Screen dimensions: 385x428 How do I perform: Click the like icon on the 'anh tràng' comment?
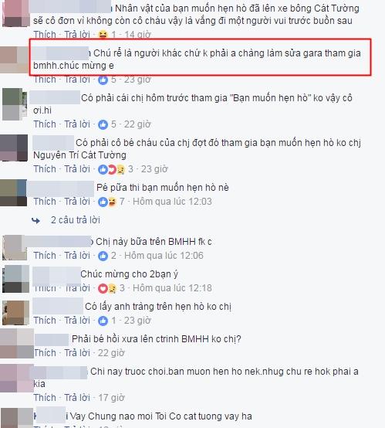point(103,321)
